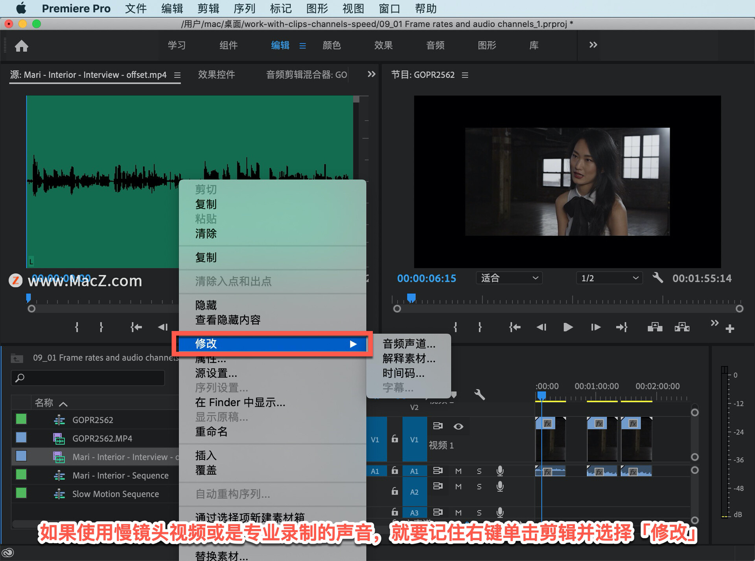Image resolution: width=755 pixels, height=561 pixels.
Task: Go to in point in the Program monitor
Action: pyautogui.click(x=514, y=327)
